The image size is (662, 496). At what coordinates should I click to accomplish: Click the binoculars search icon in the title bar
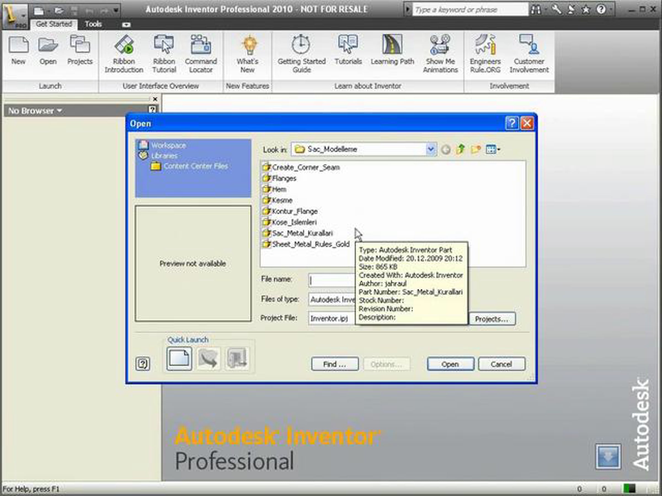536,10
